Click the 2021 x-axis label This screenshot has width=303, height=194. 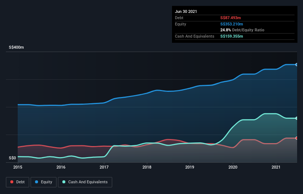click(x=276, y=167)
